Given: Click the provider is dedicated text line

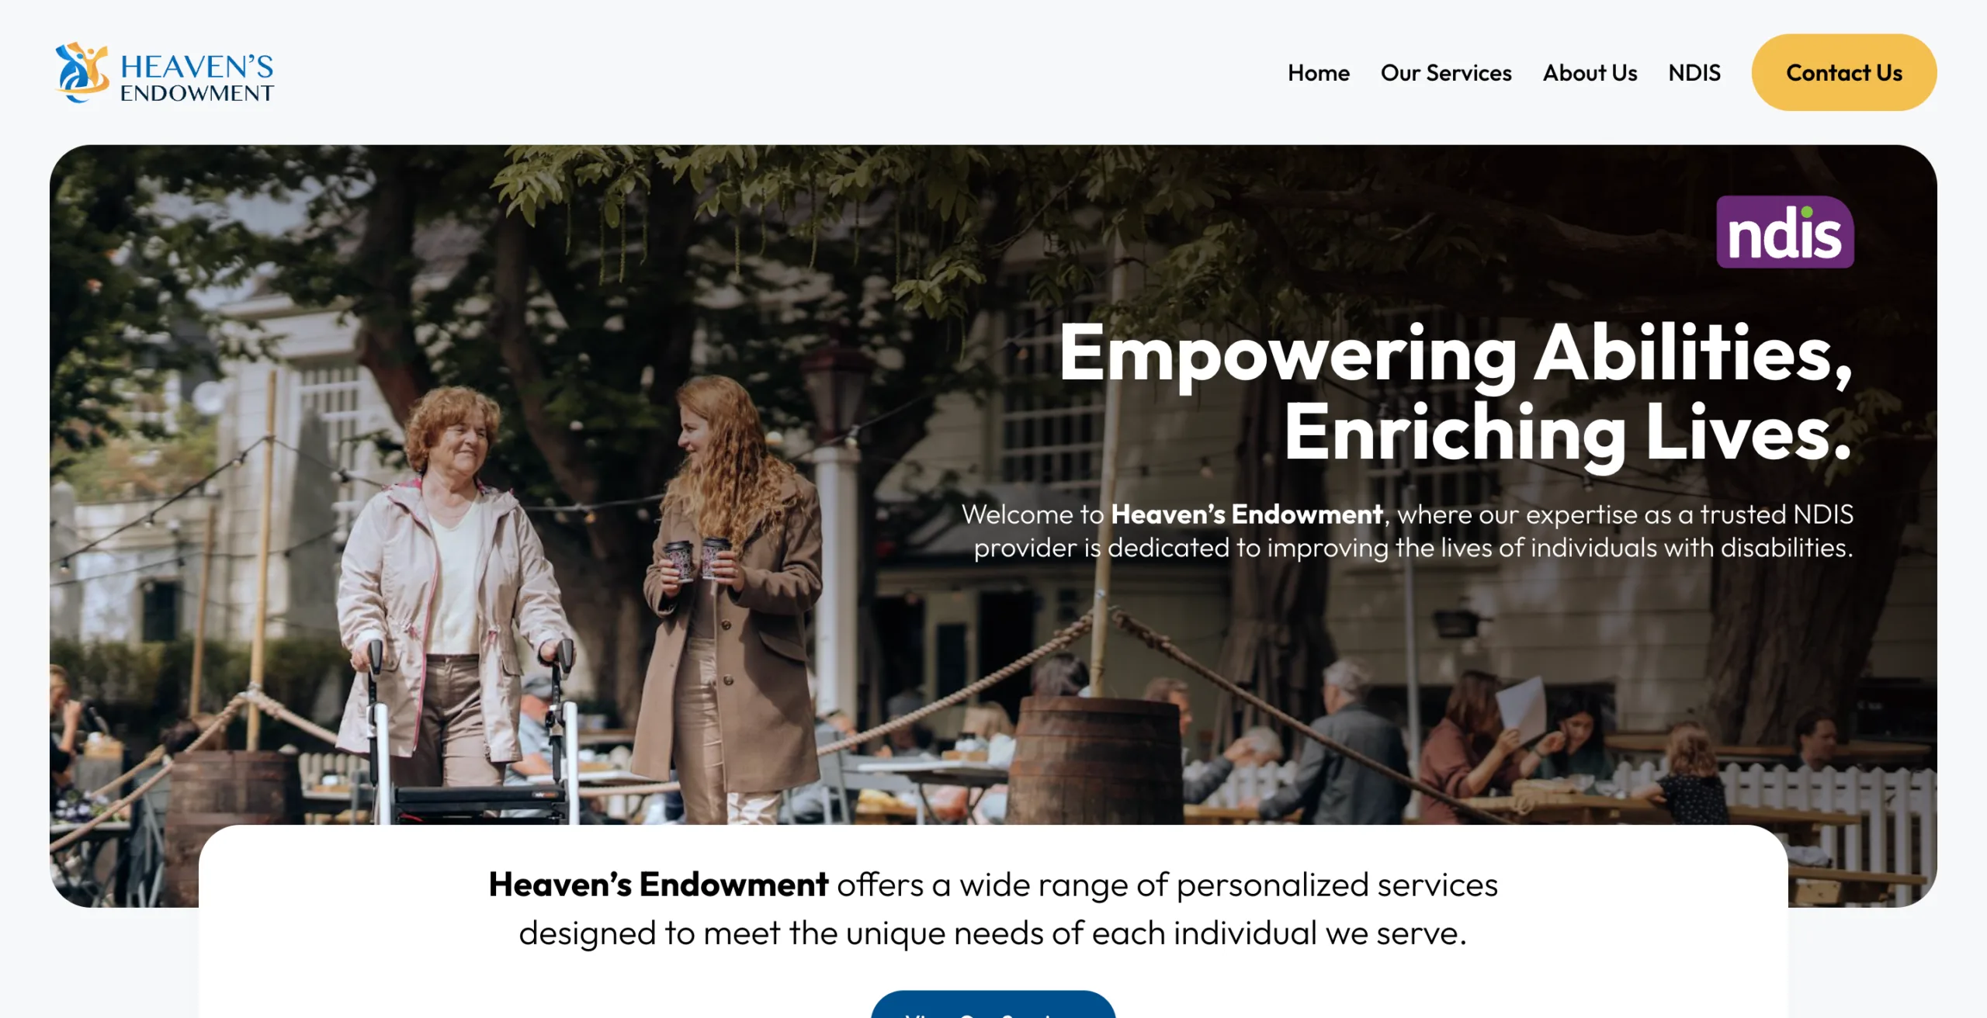Looking at the screenshot, I should (x=1413, y=548).
